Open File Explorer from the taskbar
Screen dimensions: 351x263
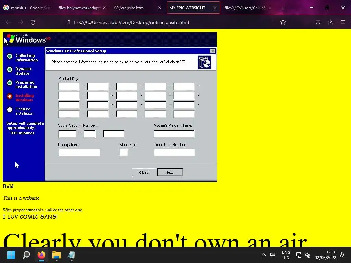click(57, 255)
